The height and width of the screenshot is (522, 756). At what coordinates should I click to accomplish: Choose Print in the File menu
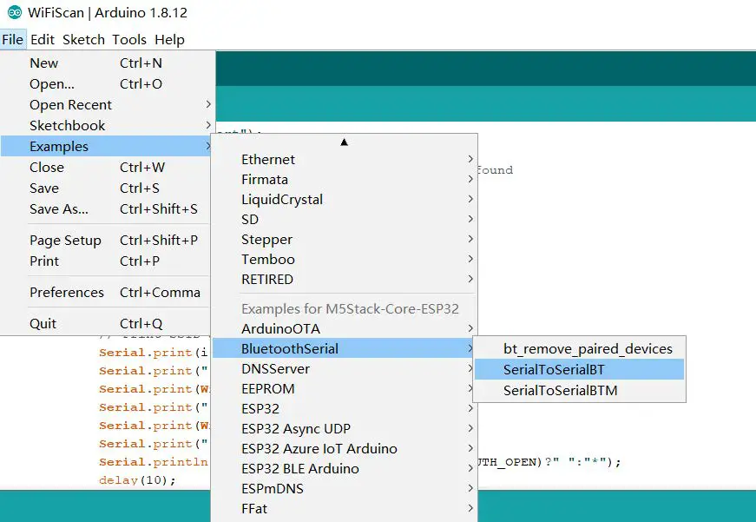pyautogui.click(x=106, y=261)
